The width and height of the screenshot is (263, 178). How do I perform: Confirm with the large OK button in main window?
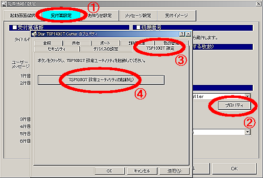(234, 168)
